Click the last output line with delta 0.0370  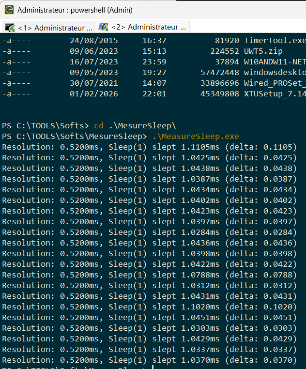(149, 360)
